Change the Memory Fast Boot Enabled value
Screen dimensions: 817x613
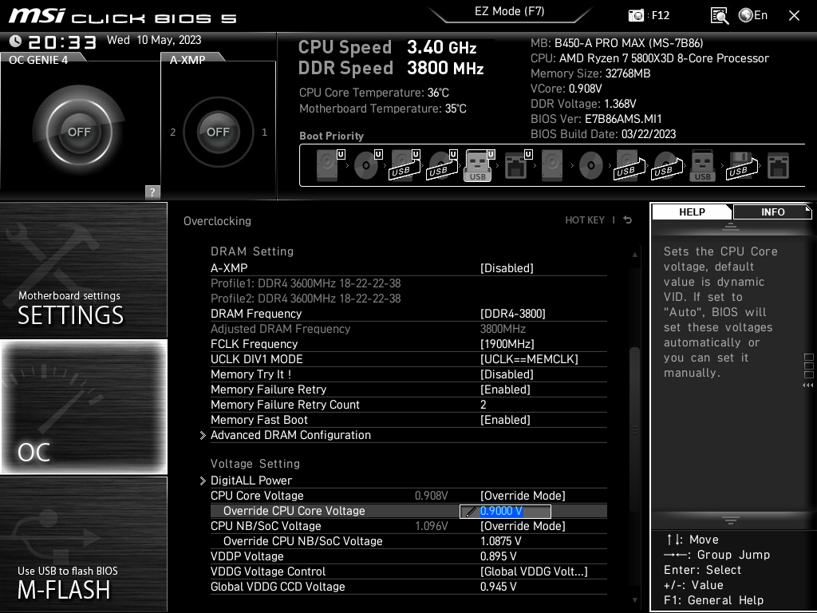(505, 420)
